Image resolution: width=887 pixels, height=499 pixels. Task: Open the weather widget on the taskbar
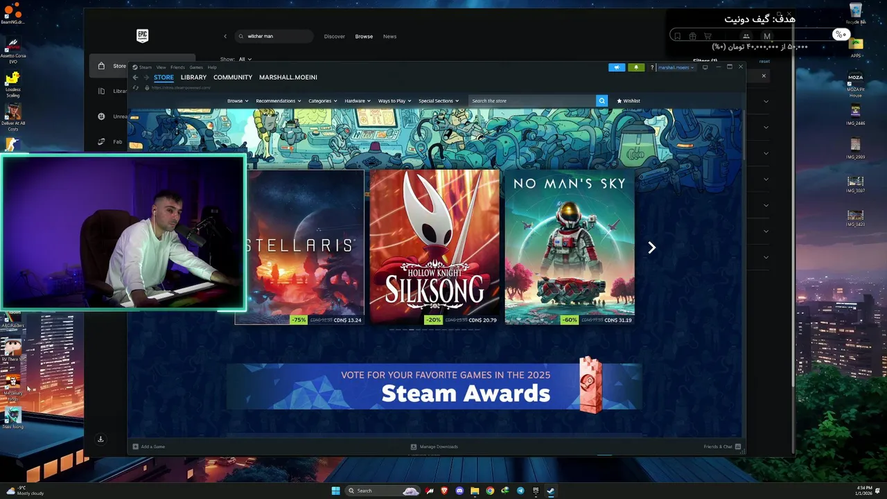coord(24,491)
